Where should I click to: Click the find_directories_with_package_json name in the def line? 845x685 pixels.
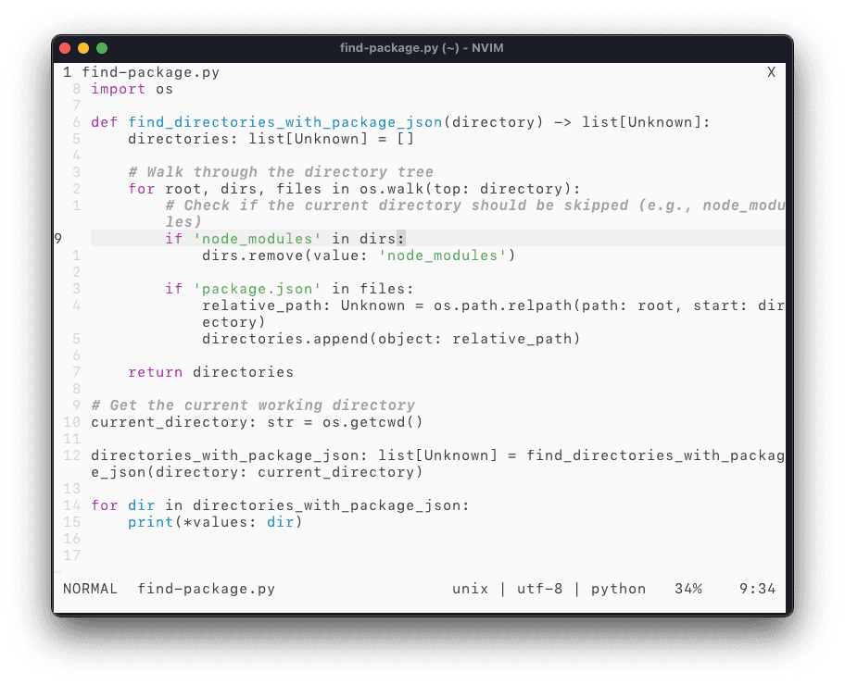click(284, 122)
